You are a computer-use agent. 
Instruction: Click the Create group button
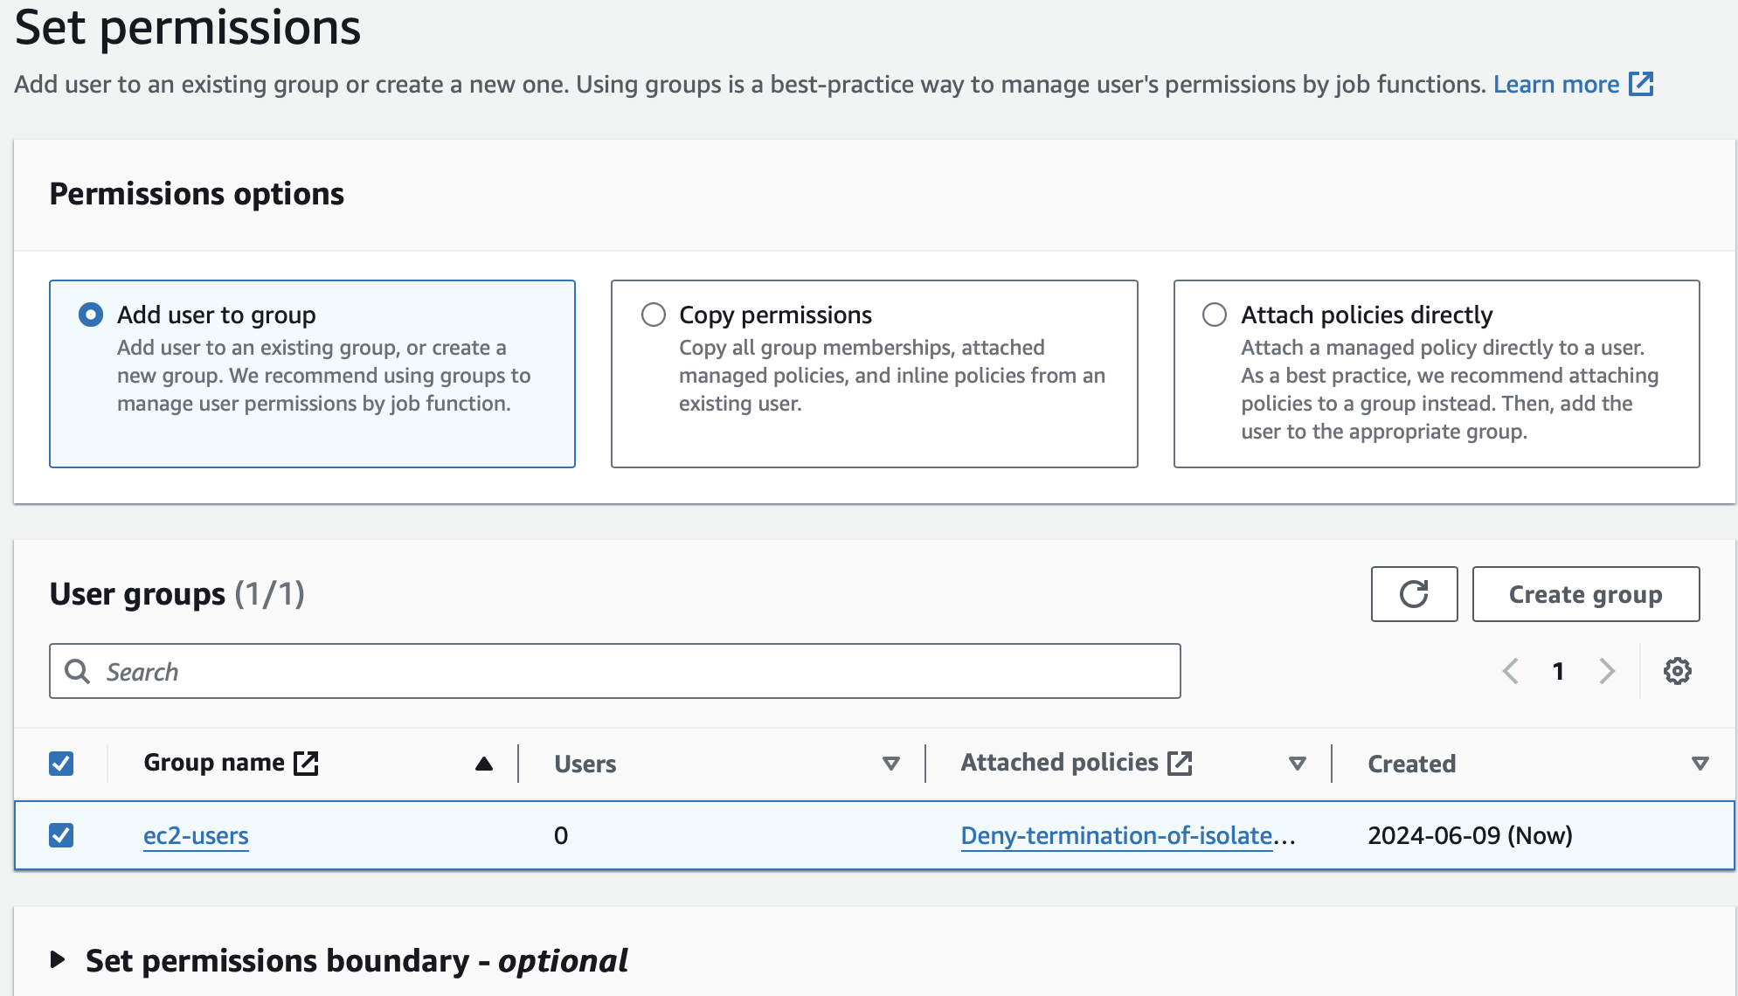click(1585, 594)
